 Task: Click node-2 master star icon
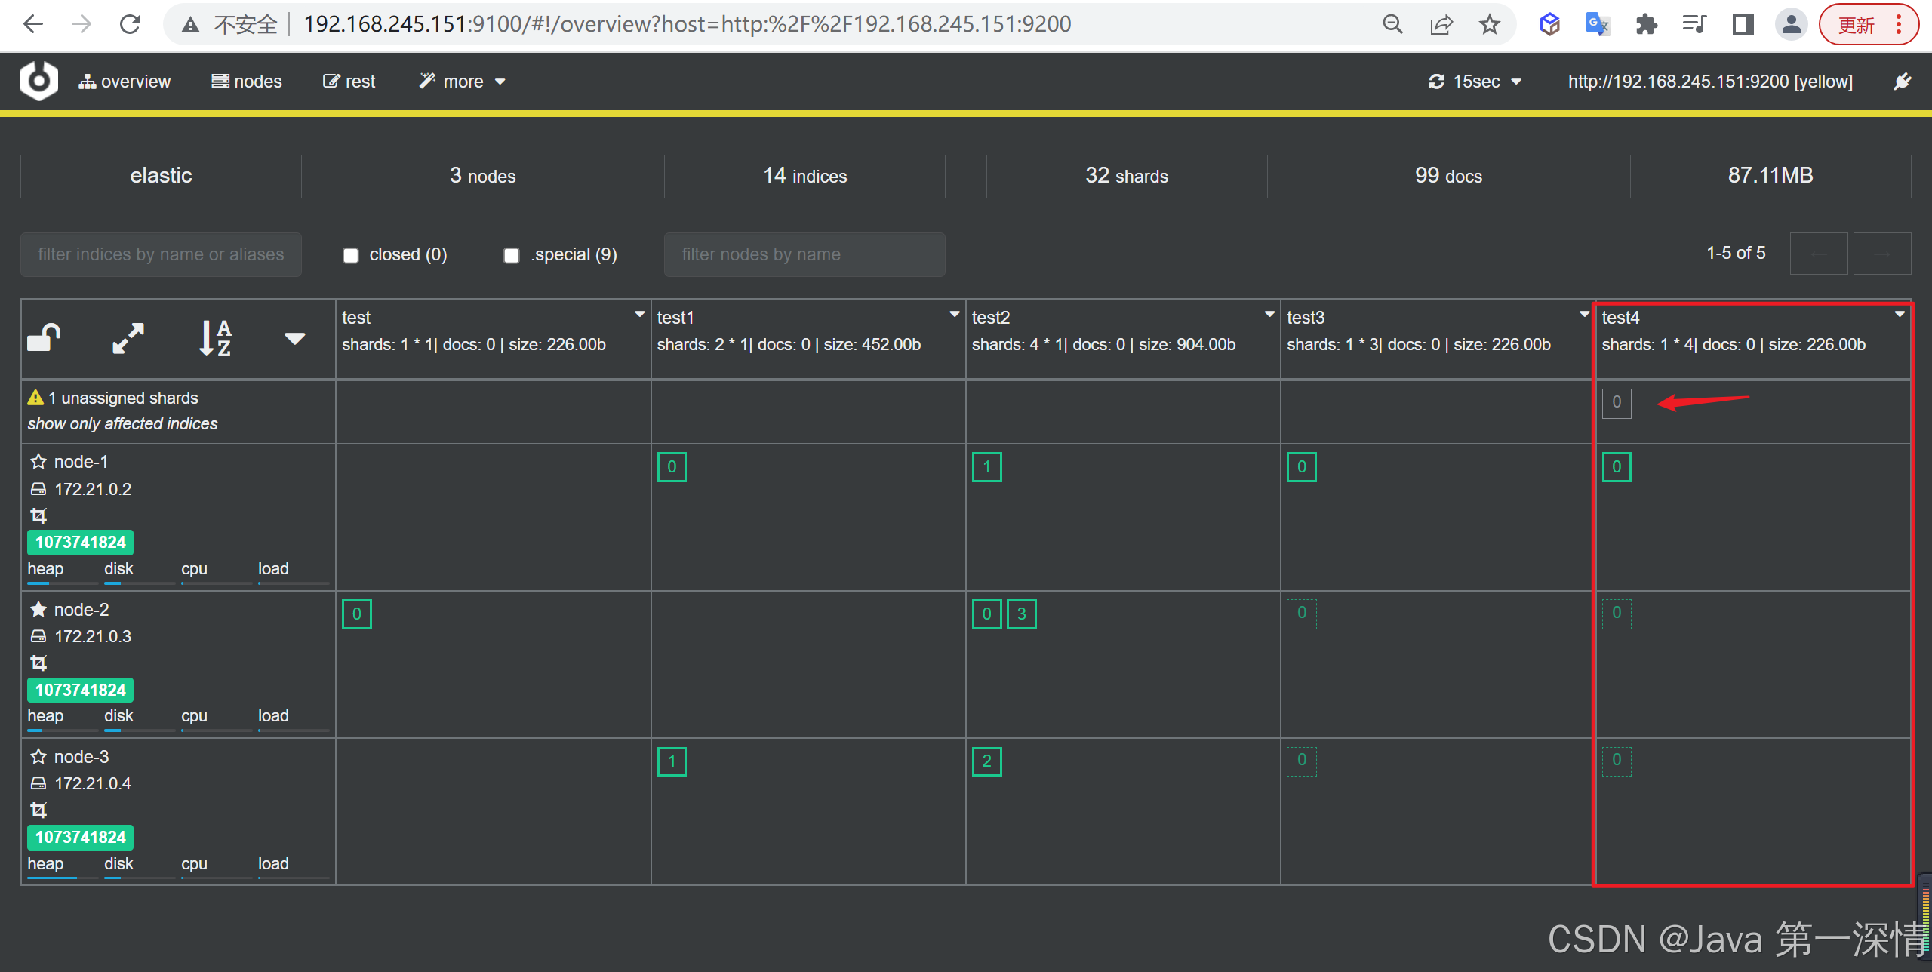38,609
